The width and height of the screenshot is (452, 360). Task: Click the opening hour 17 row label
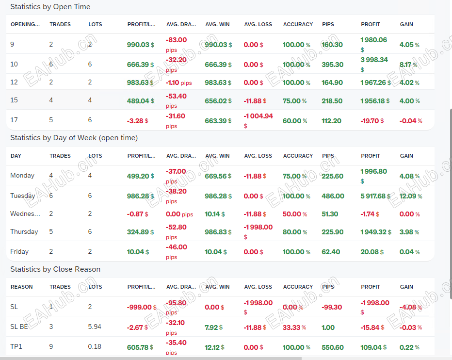(14, 121)
